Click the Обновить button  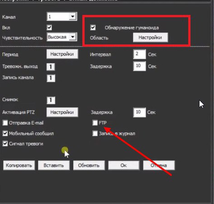tap(89, 165)
